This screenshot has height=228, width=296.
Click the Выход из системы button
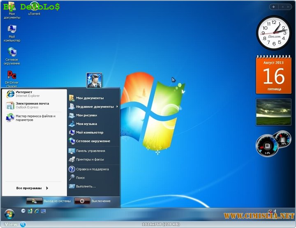click(49, 201)
